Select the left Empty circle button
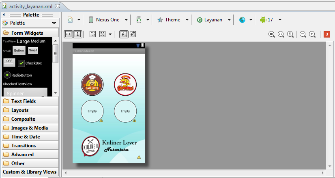This screenshot has height=178, width=335. [x=92, y=111]
